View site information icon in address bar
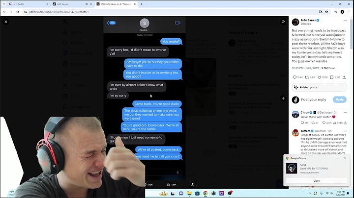The height and width of the screenshot is (198, 354). pyautogui.click(x=25, y=12)
